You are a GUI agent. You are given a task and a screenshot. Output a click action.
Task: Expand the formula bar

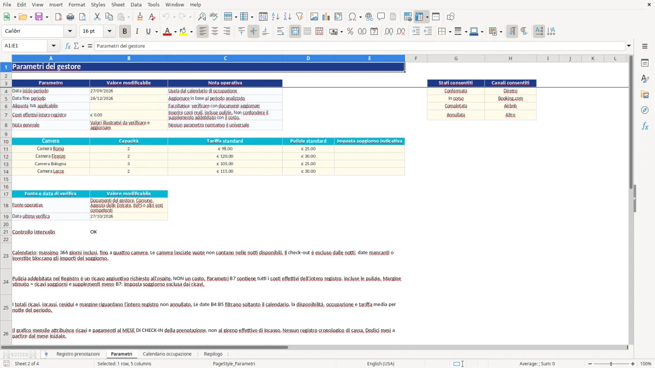tap(629, 46)
